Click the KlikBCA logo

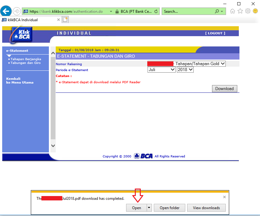[21, 35]
